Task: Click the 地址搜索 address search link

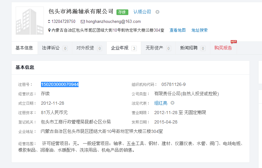Action: [x=199, y=30]
